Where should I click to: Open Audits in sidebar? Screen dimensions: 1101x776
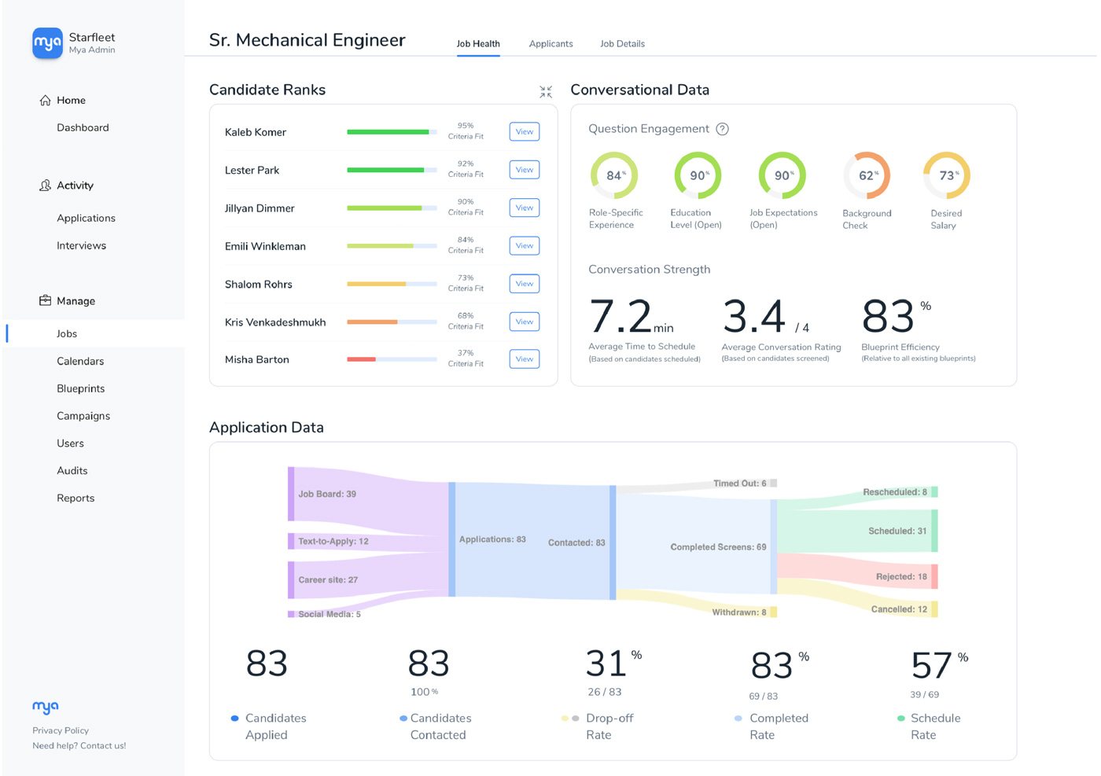coord(72,471)
